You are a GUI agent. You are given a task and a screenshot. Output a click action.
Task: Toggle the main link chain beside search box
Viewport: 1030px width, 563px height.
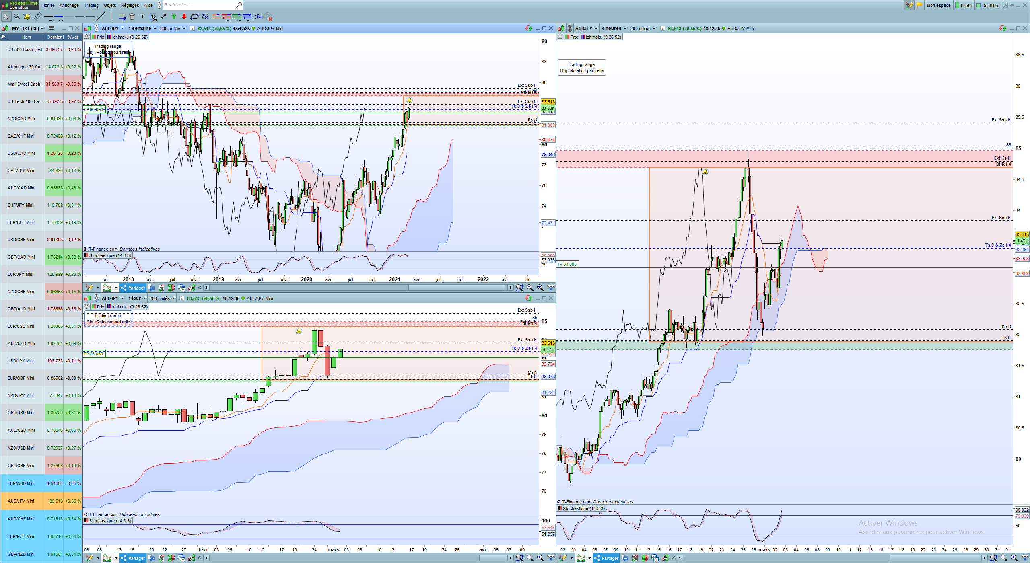(159, 5)
